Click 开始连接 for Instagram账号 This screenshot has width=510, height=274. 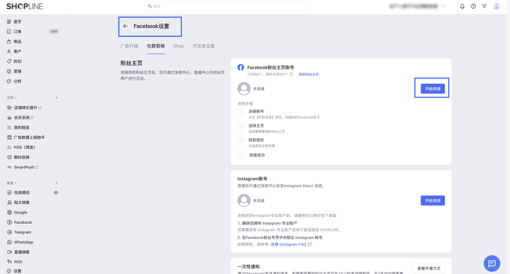point(433,201)
